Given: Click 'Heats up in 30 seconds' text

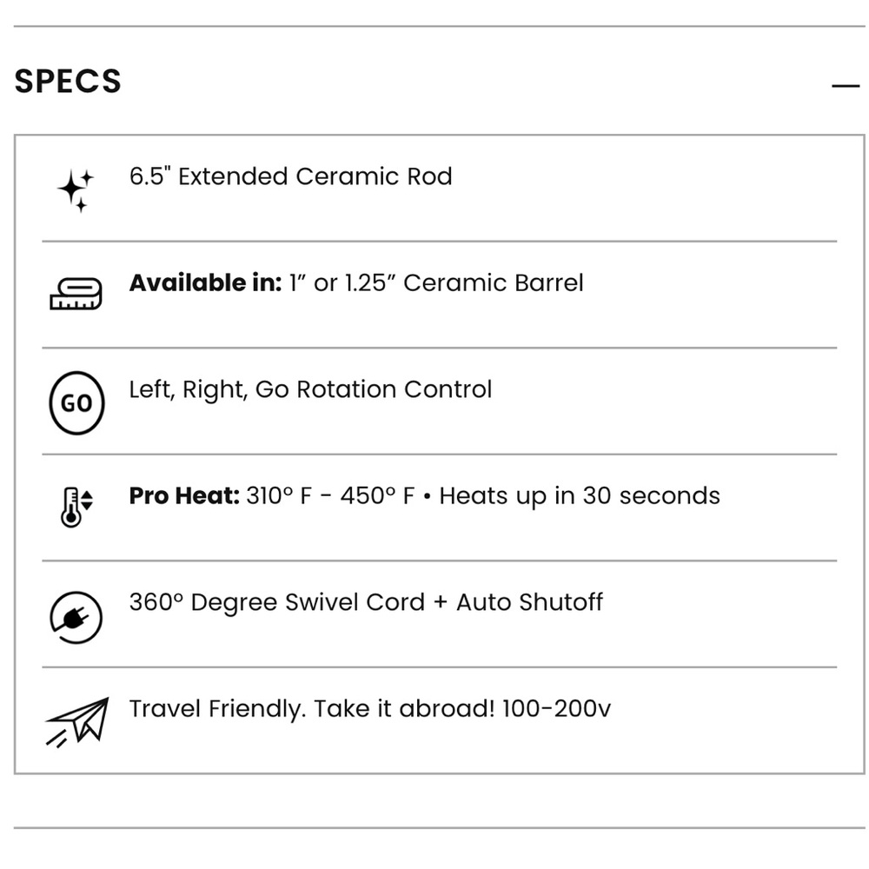Looking at the screenshot, I should (580, 496).
